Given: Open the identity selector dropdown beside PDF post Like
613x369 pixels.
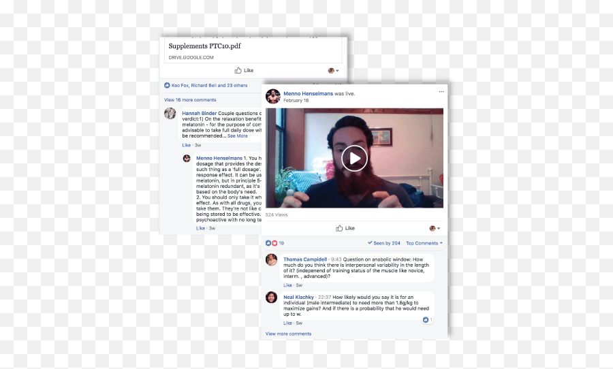Looking at the screenshot, I should 334,71.
